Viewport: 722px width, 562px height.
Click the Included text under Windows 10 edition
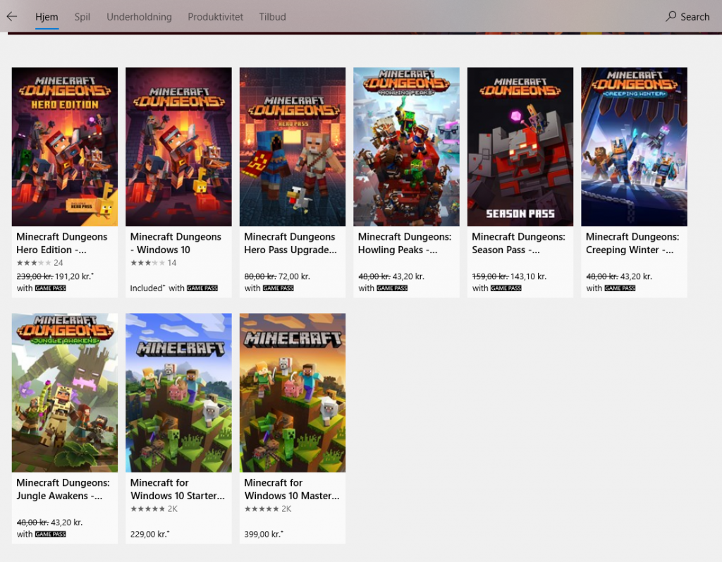pos(147,288)
